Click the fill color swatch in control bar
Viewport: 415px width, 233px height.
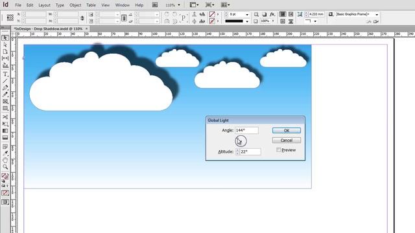[212, 14]
